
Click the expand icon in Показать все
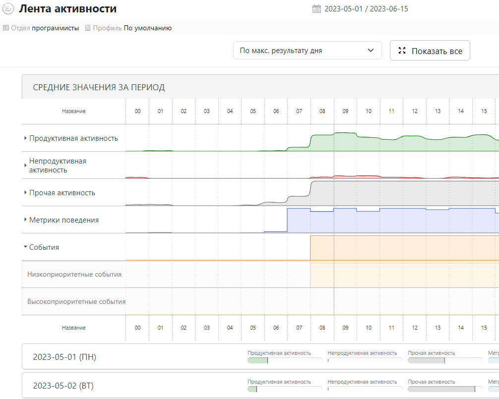coord(402,51)
